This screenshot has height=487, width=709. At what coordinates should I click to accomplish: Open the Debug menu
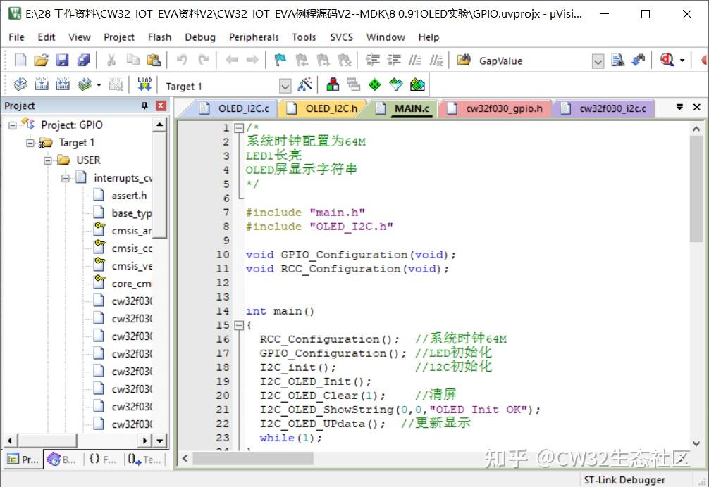point(200,37)
